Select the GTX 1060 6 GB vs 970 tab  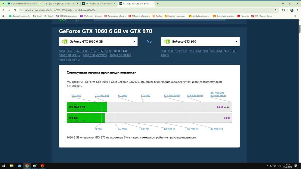coord(136,3)
